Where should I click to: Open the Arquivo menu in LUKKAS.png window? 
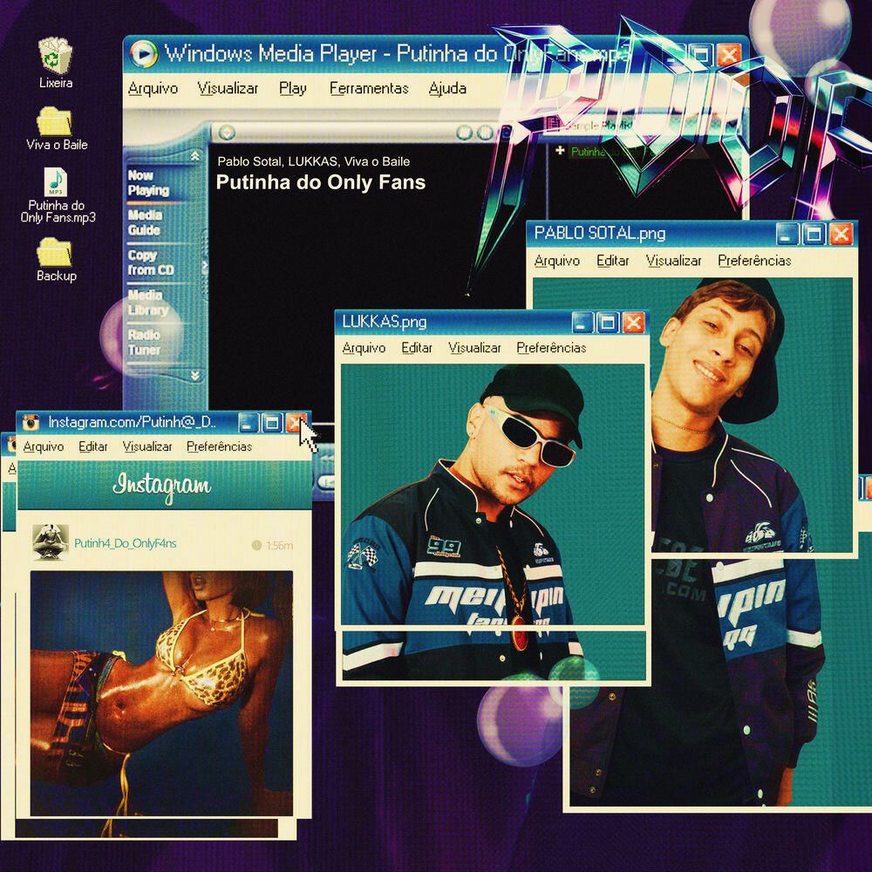coord(364,348)
